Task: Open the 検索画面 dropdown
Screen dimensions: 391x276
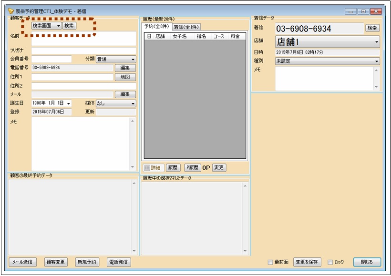Action: (46, 26)
